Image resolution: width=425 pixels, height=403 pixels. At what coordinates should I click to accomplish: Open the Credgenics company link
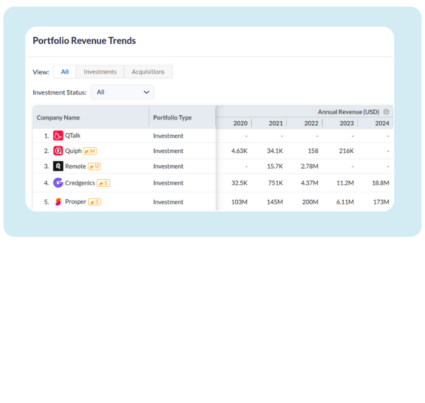tap(80, 183)
